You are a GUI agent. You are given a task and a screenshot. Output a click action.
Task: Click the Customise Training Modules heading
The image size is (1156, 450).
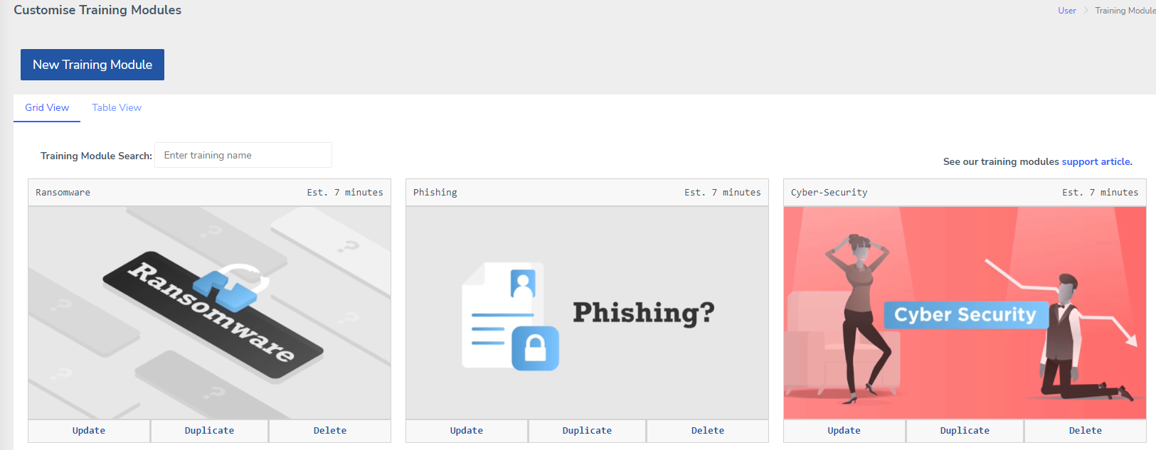(x=97, y=10)
